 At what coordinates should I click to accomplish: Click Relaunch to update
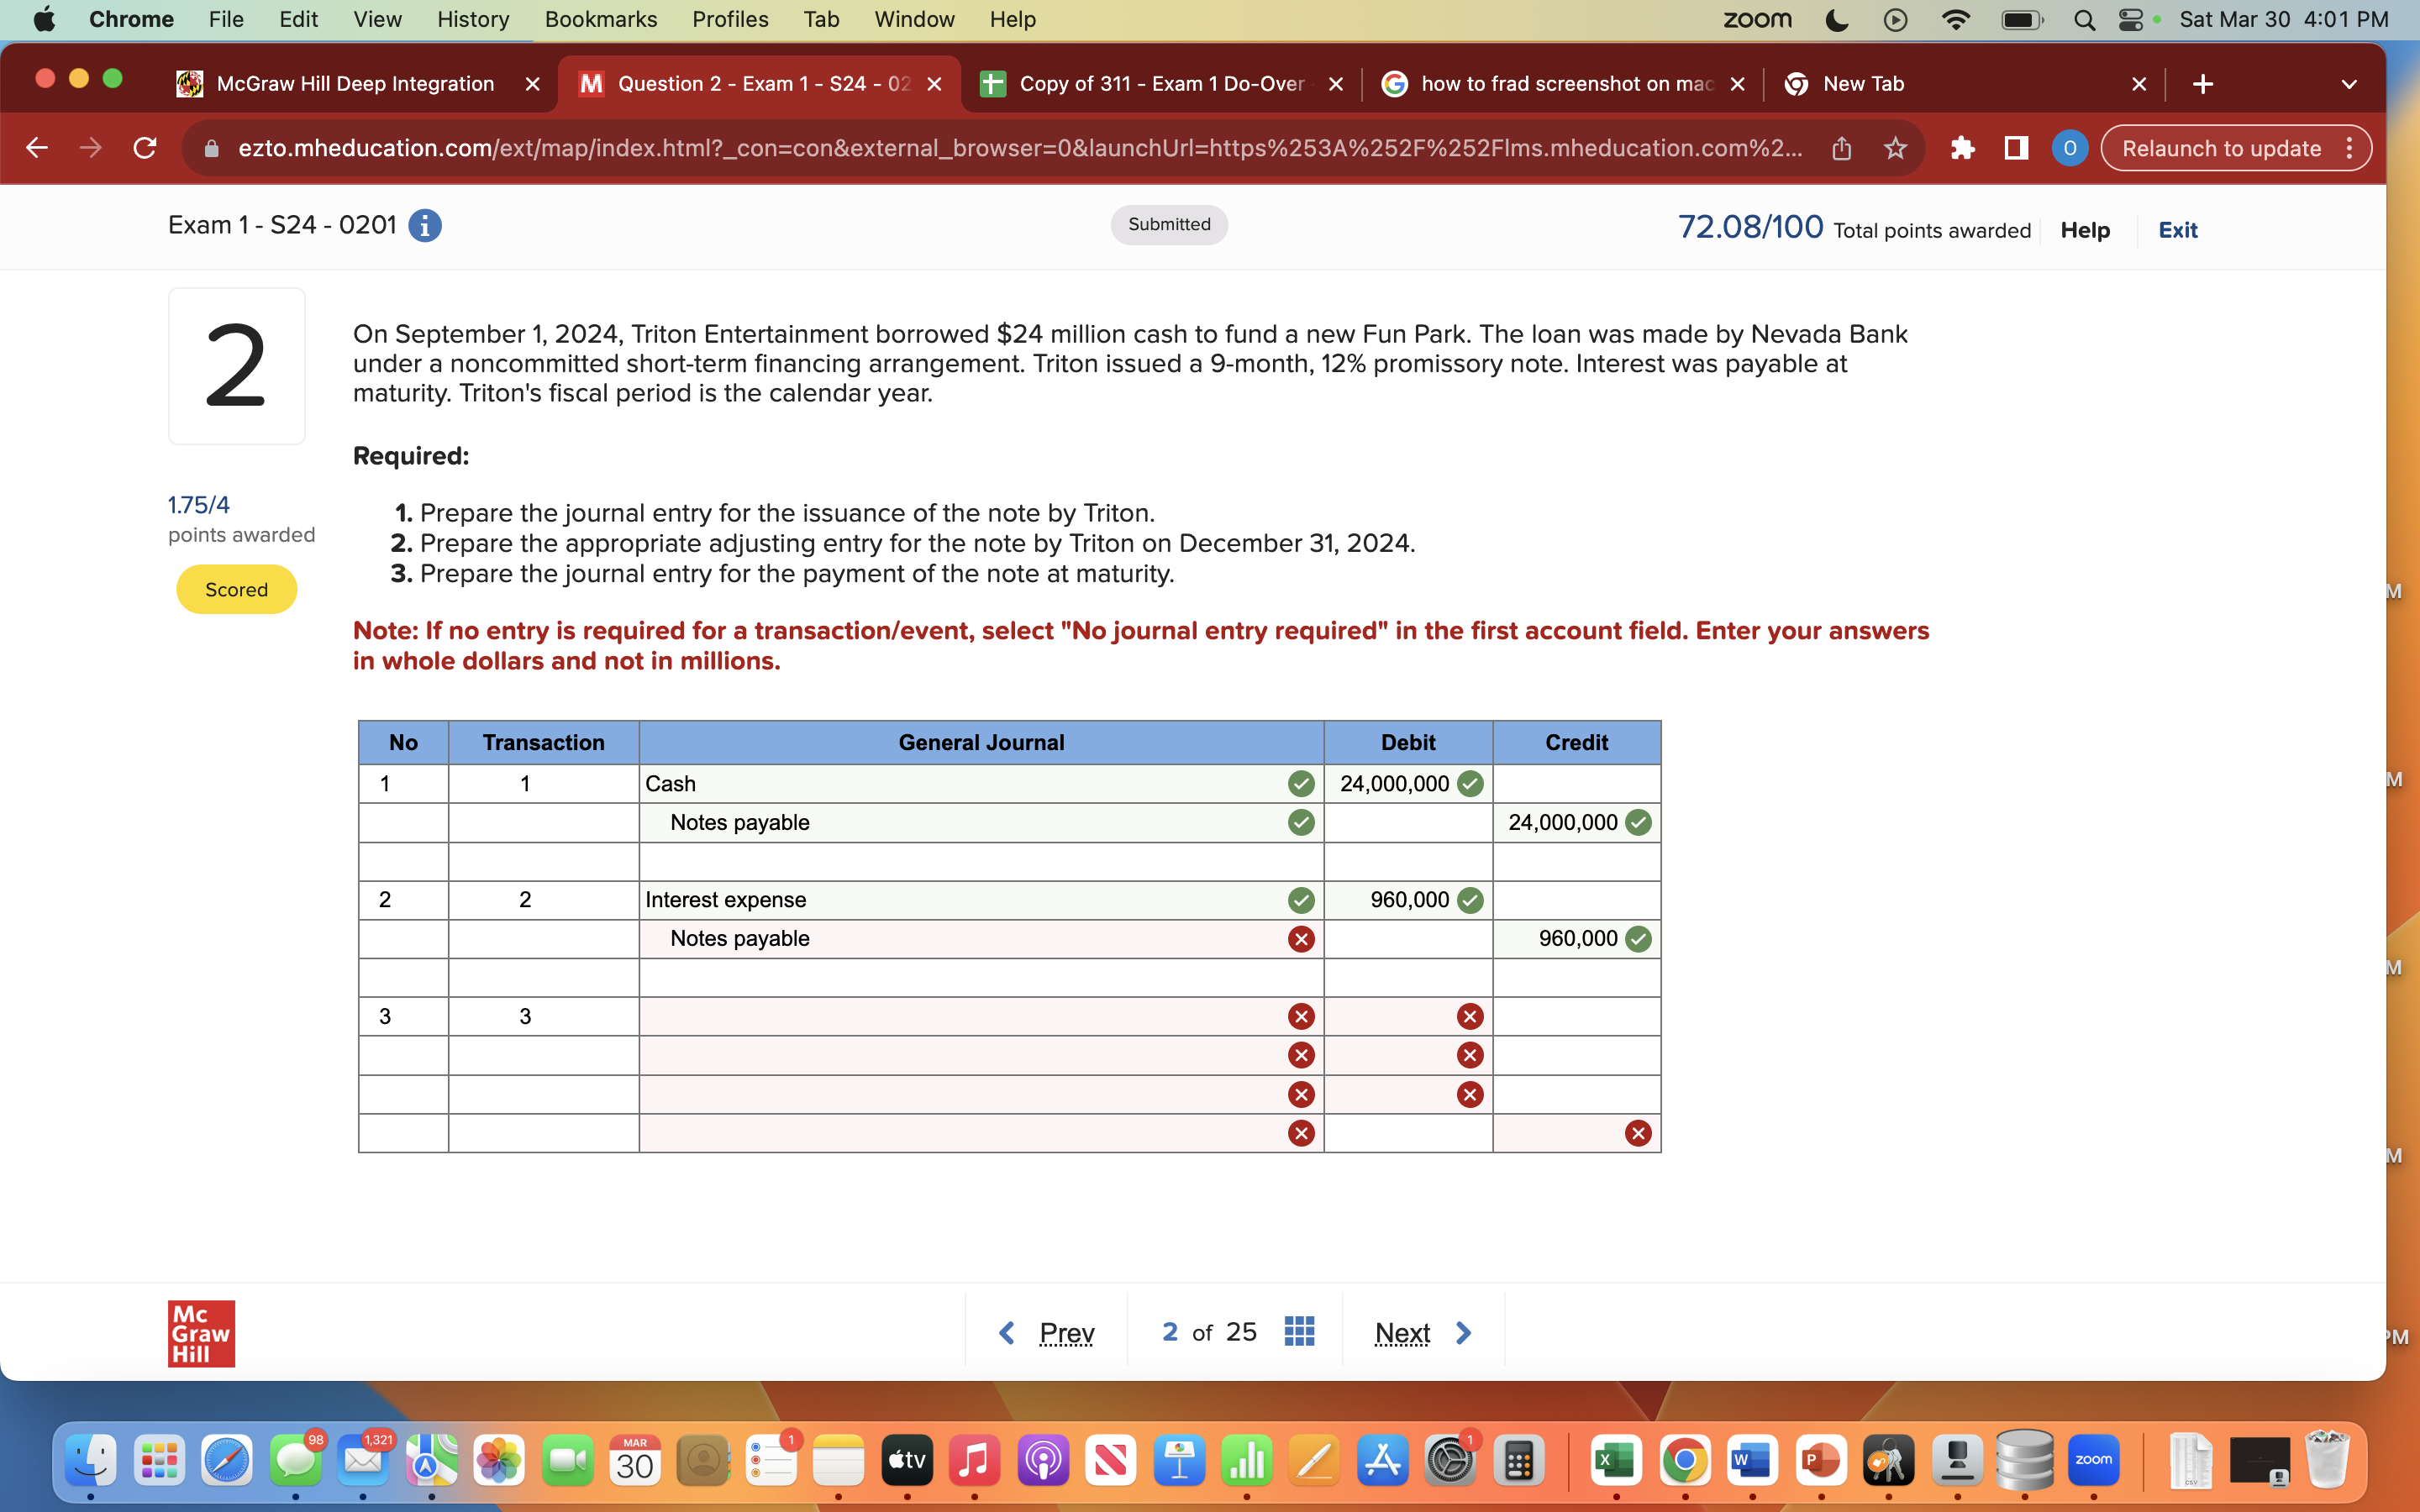pyautogui.click(x=2220, y=148)
